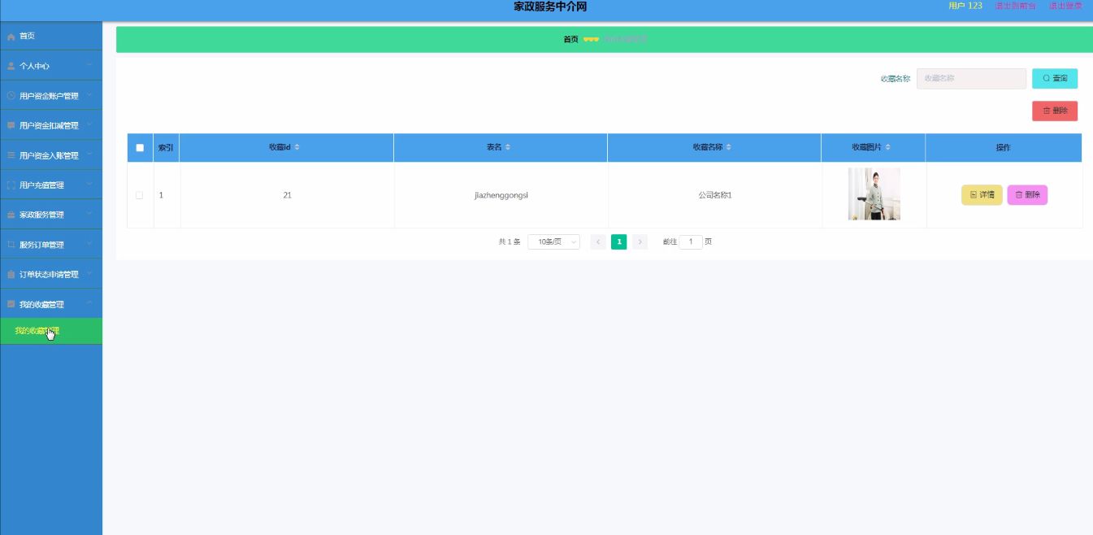Collapse 我的收藏管理 with its up chevron

click(89, 303)
